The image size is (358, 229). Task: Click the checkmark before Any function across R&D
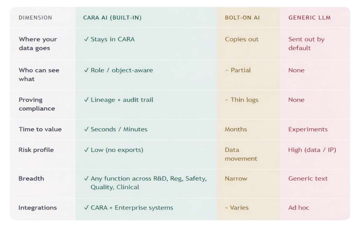click(x=86, y=179)
